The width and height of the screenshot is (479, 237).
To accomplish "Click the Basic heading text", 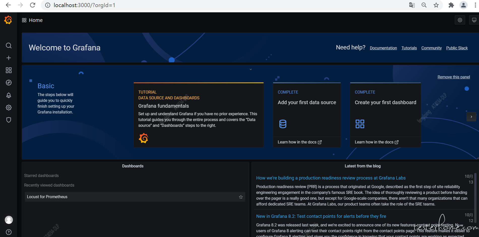I will coord(46,86).
